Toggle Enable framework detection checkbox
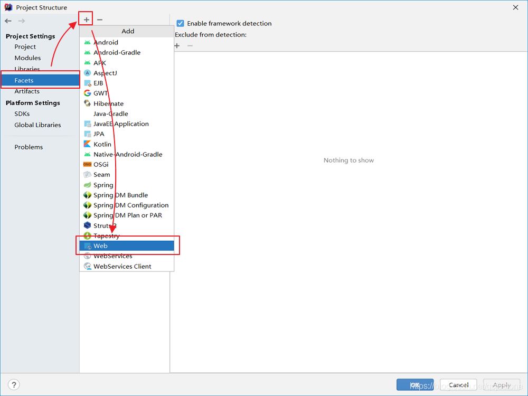528x396 pixels. coord(180,23)
